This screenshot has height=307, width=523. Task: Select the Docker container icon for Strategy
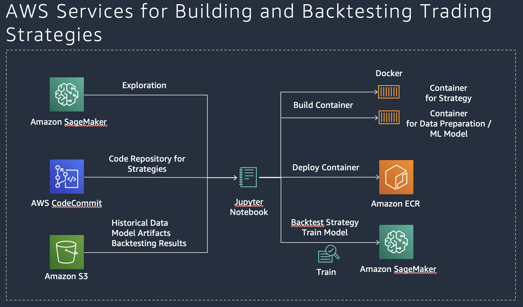389,92
